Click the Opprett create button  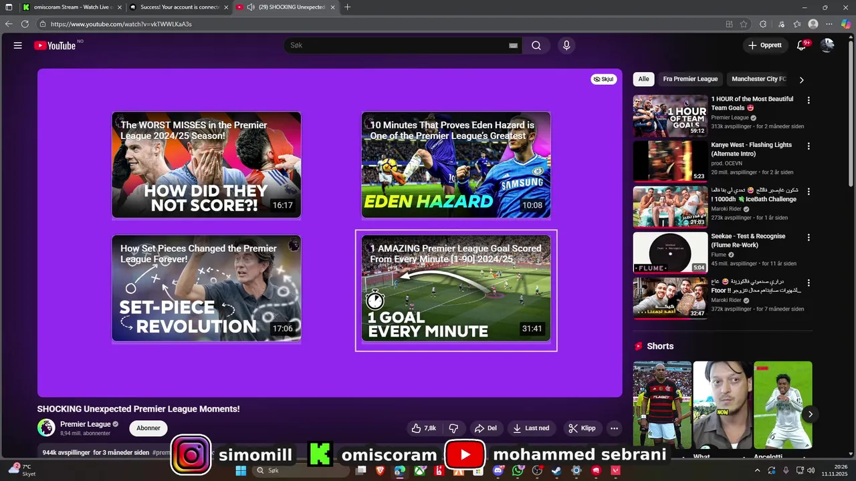[x=764, y=45]
